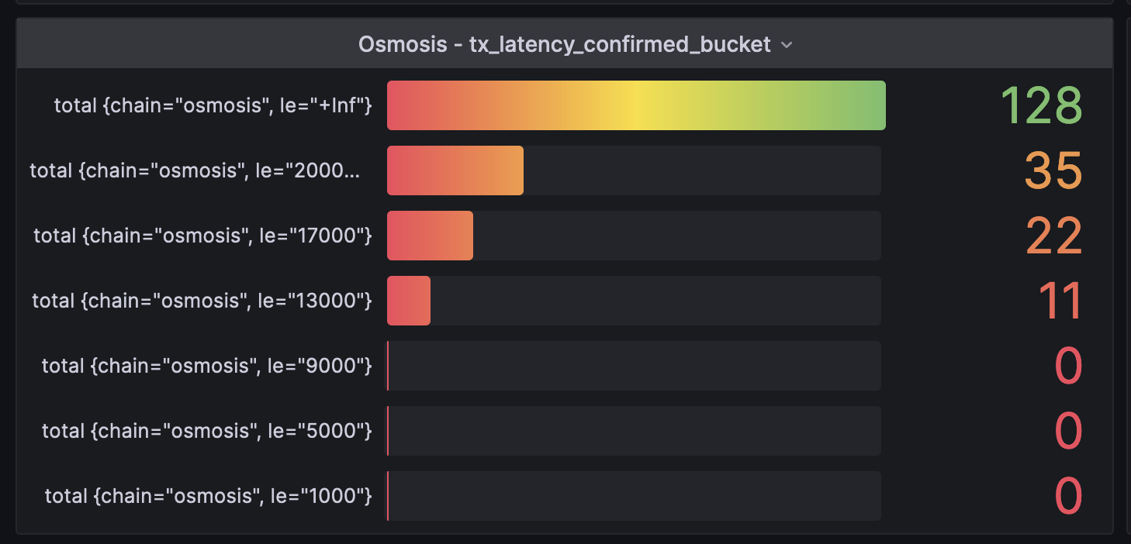This screenshot has height=544, width=1131.
Task: Click the orange gauge bar showing value 35
Action: [454, 170]
